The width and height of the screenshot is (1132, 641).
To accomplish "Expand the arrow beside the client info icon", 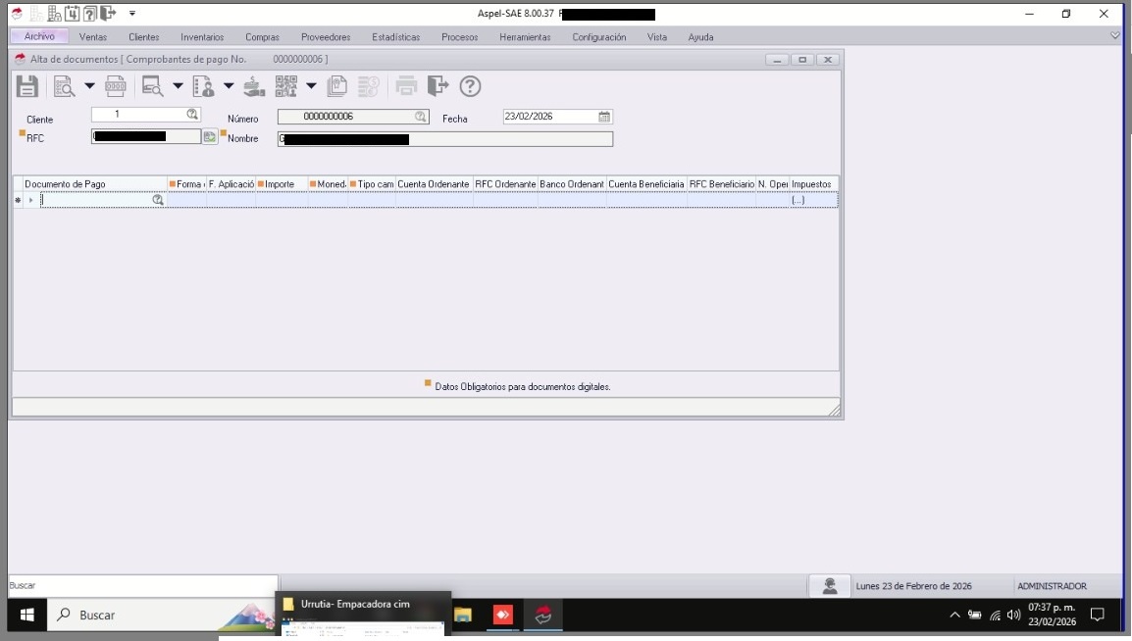I will (x=229, y=86).
